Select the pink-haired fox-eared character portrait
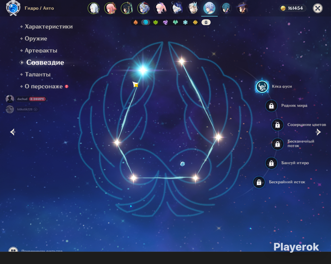The image size is (331, 264). pyautogui.click(x=110, y=8)
